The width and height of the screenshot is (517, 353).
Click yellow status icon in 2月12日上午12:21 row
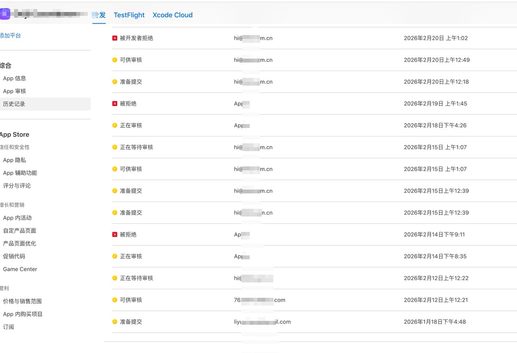(x=115, y=300)
